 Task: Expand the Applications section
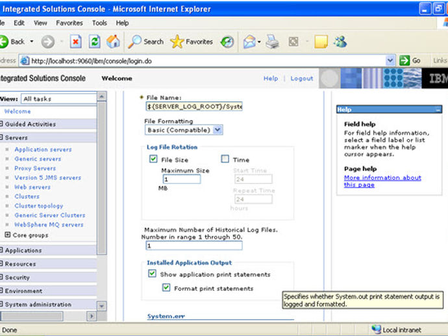pyautogui.click(x=1, y=250)
